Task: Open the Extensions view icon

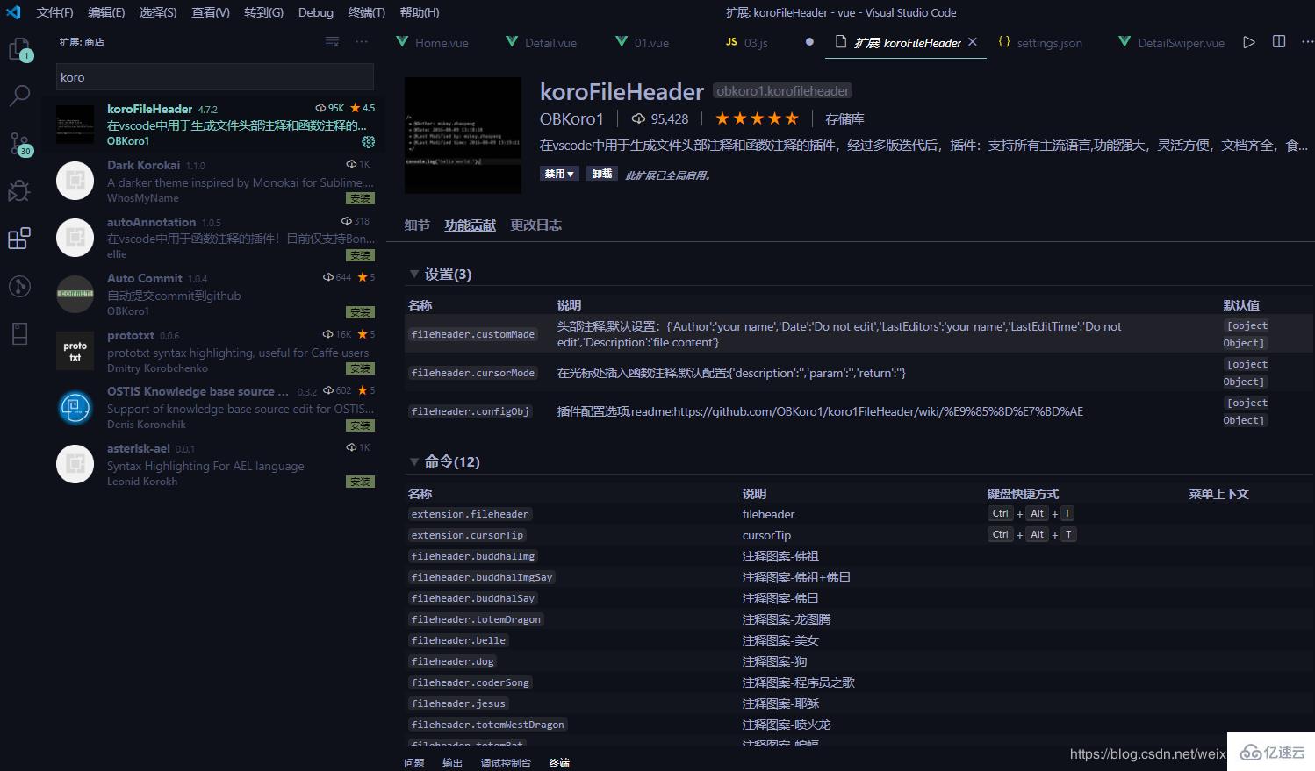Action: (x=19, y=238)
